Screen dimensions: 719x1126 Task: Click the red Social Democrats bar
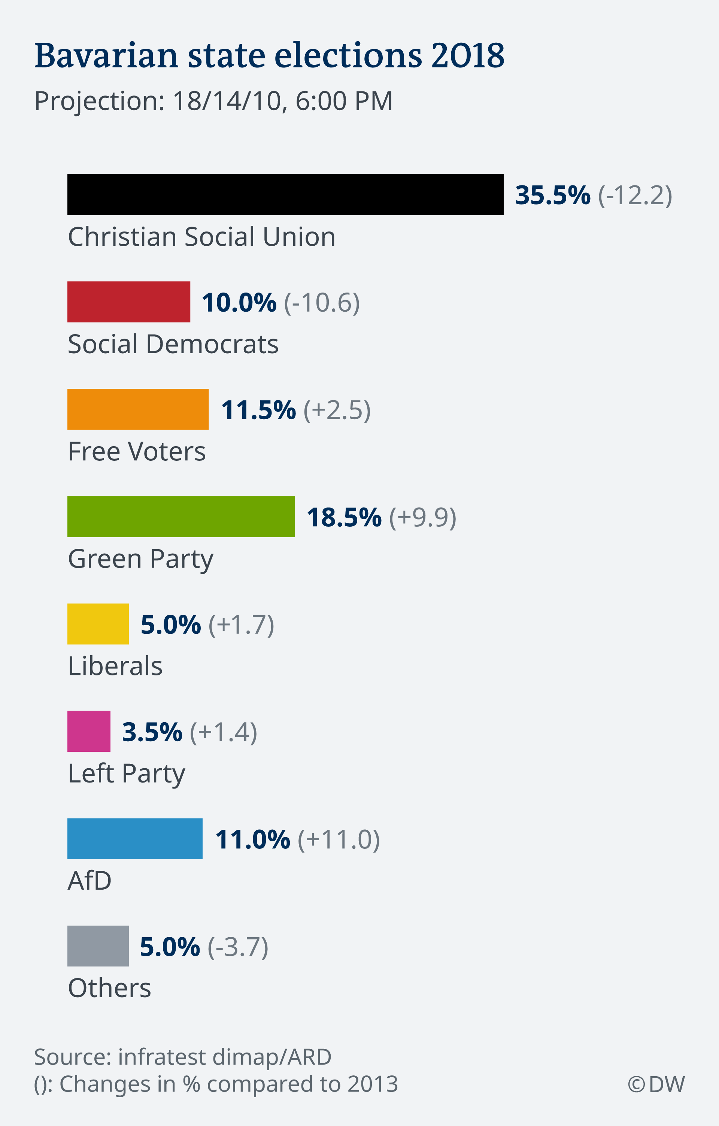pyautogui.click(x=128, y=302)
